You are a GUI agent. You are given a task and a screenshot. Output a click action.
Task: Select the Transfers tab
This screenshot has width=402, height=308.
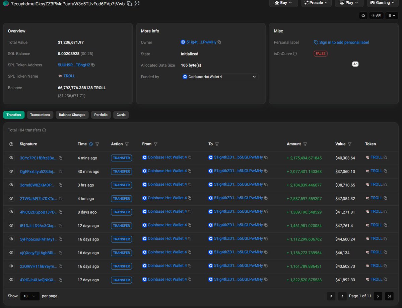point(14,115)
